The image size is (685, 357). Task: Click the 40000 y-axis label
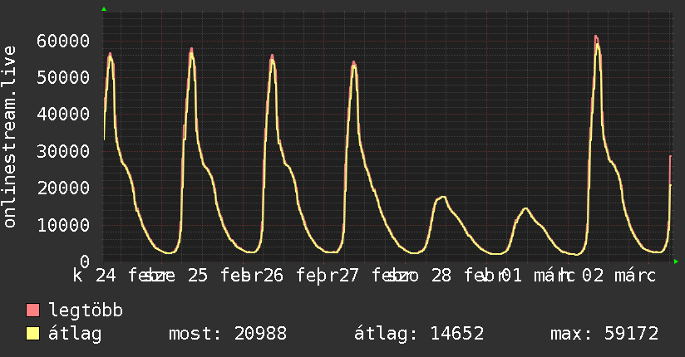coord(63,115)
